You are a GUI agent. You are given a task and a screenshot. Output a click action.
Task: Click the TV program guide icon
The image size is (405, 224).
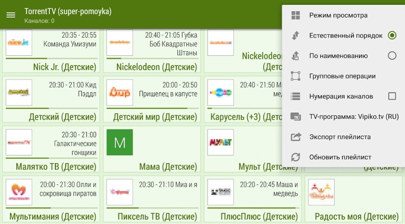pos(296,116)
